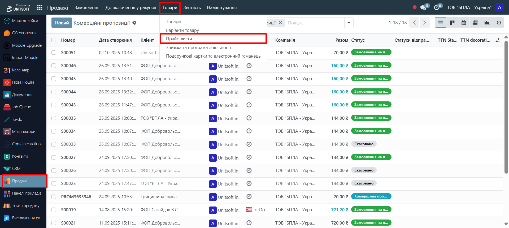
Task: Check the row S00035 checkbox
Action: 54,118
